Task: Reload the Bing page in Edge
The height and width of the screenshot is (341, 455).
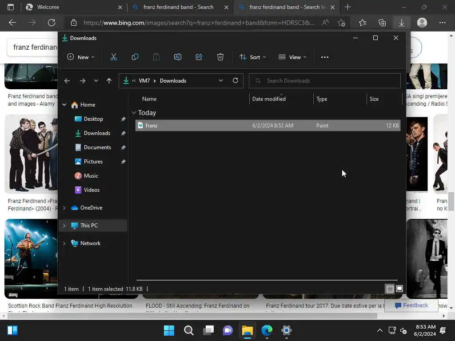Action: coord(52,23)
